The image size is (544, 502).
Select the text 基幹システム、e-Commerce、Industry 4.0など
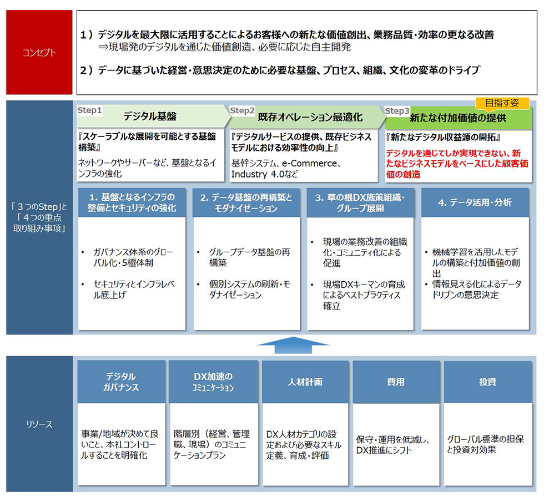[286, 169]
